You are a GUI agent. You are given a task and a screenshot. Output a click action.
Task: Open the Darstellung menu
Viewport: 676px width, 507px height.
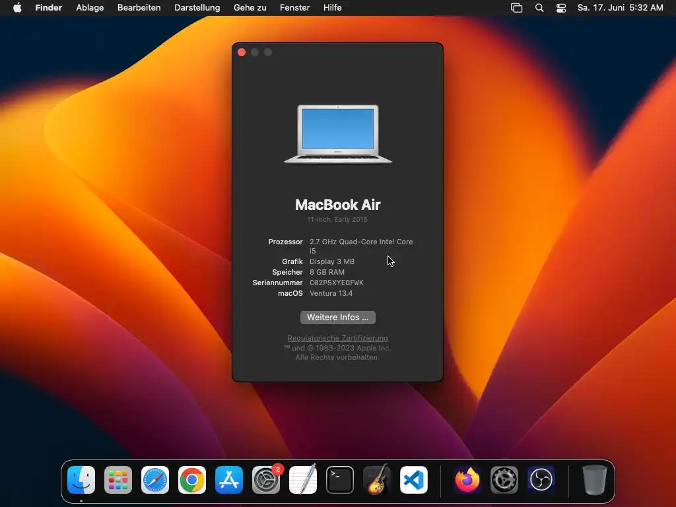tap(197, 8)
